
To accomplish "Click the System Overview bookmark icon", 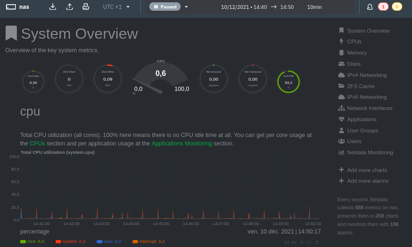I will (11, 33).
